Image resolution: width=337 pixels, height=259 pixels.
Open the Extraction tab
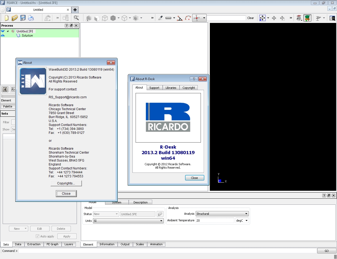pyautogui.click(x=34, y=244)
